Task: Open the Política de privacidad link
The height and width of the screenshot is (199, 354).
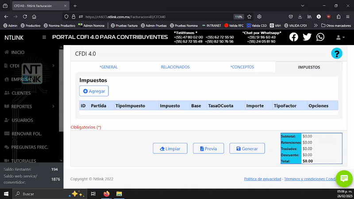Action: (262, 179)
